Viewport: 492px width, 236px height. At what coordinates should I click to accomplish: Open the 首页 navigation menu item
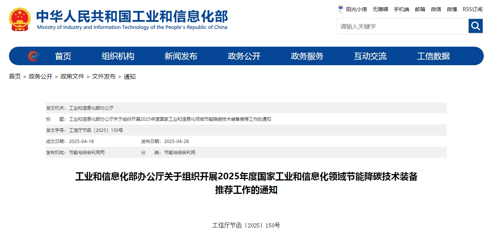(x=63, y=56)
